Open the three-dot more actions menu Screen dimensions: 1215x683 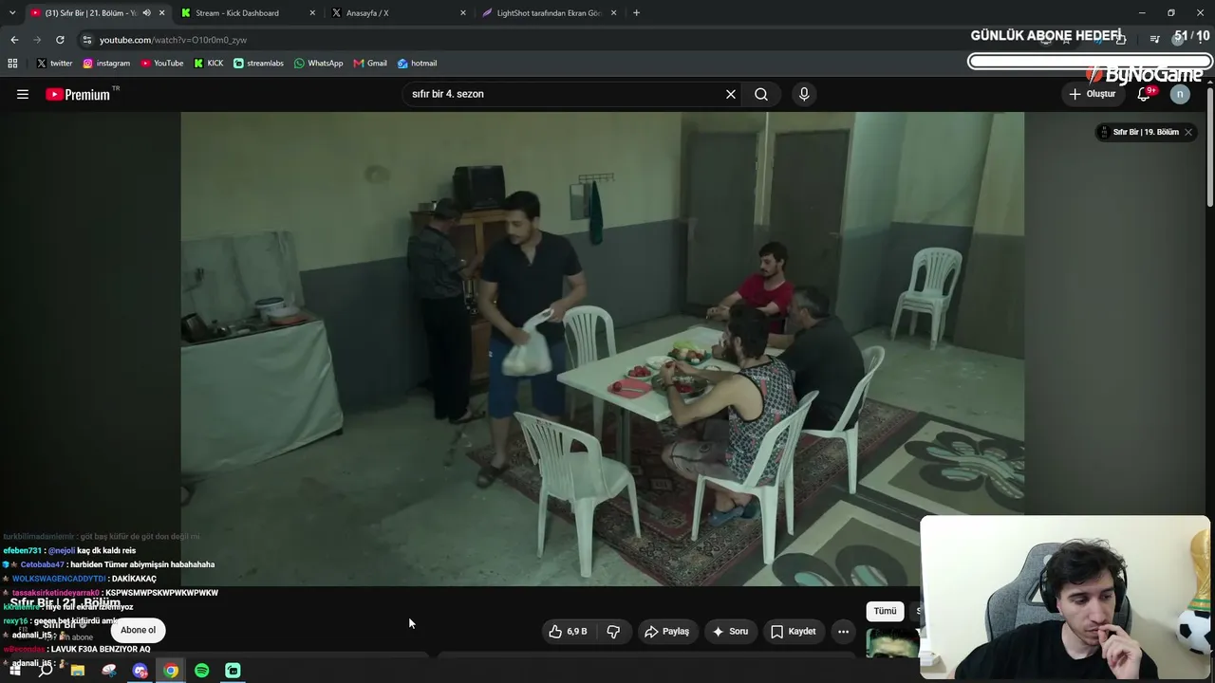[x=843, y=631]
